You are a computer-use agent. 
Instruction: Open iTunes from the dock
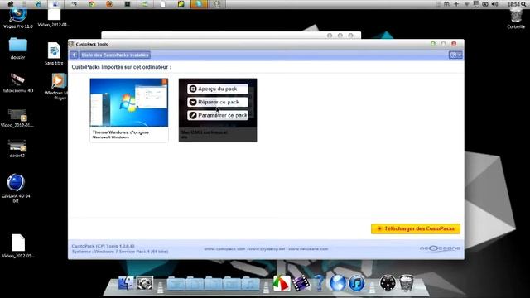coord(357,283)
